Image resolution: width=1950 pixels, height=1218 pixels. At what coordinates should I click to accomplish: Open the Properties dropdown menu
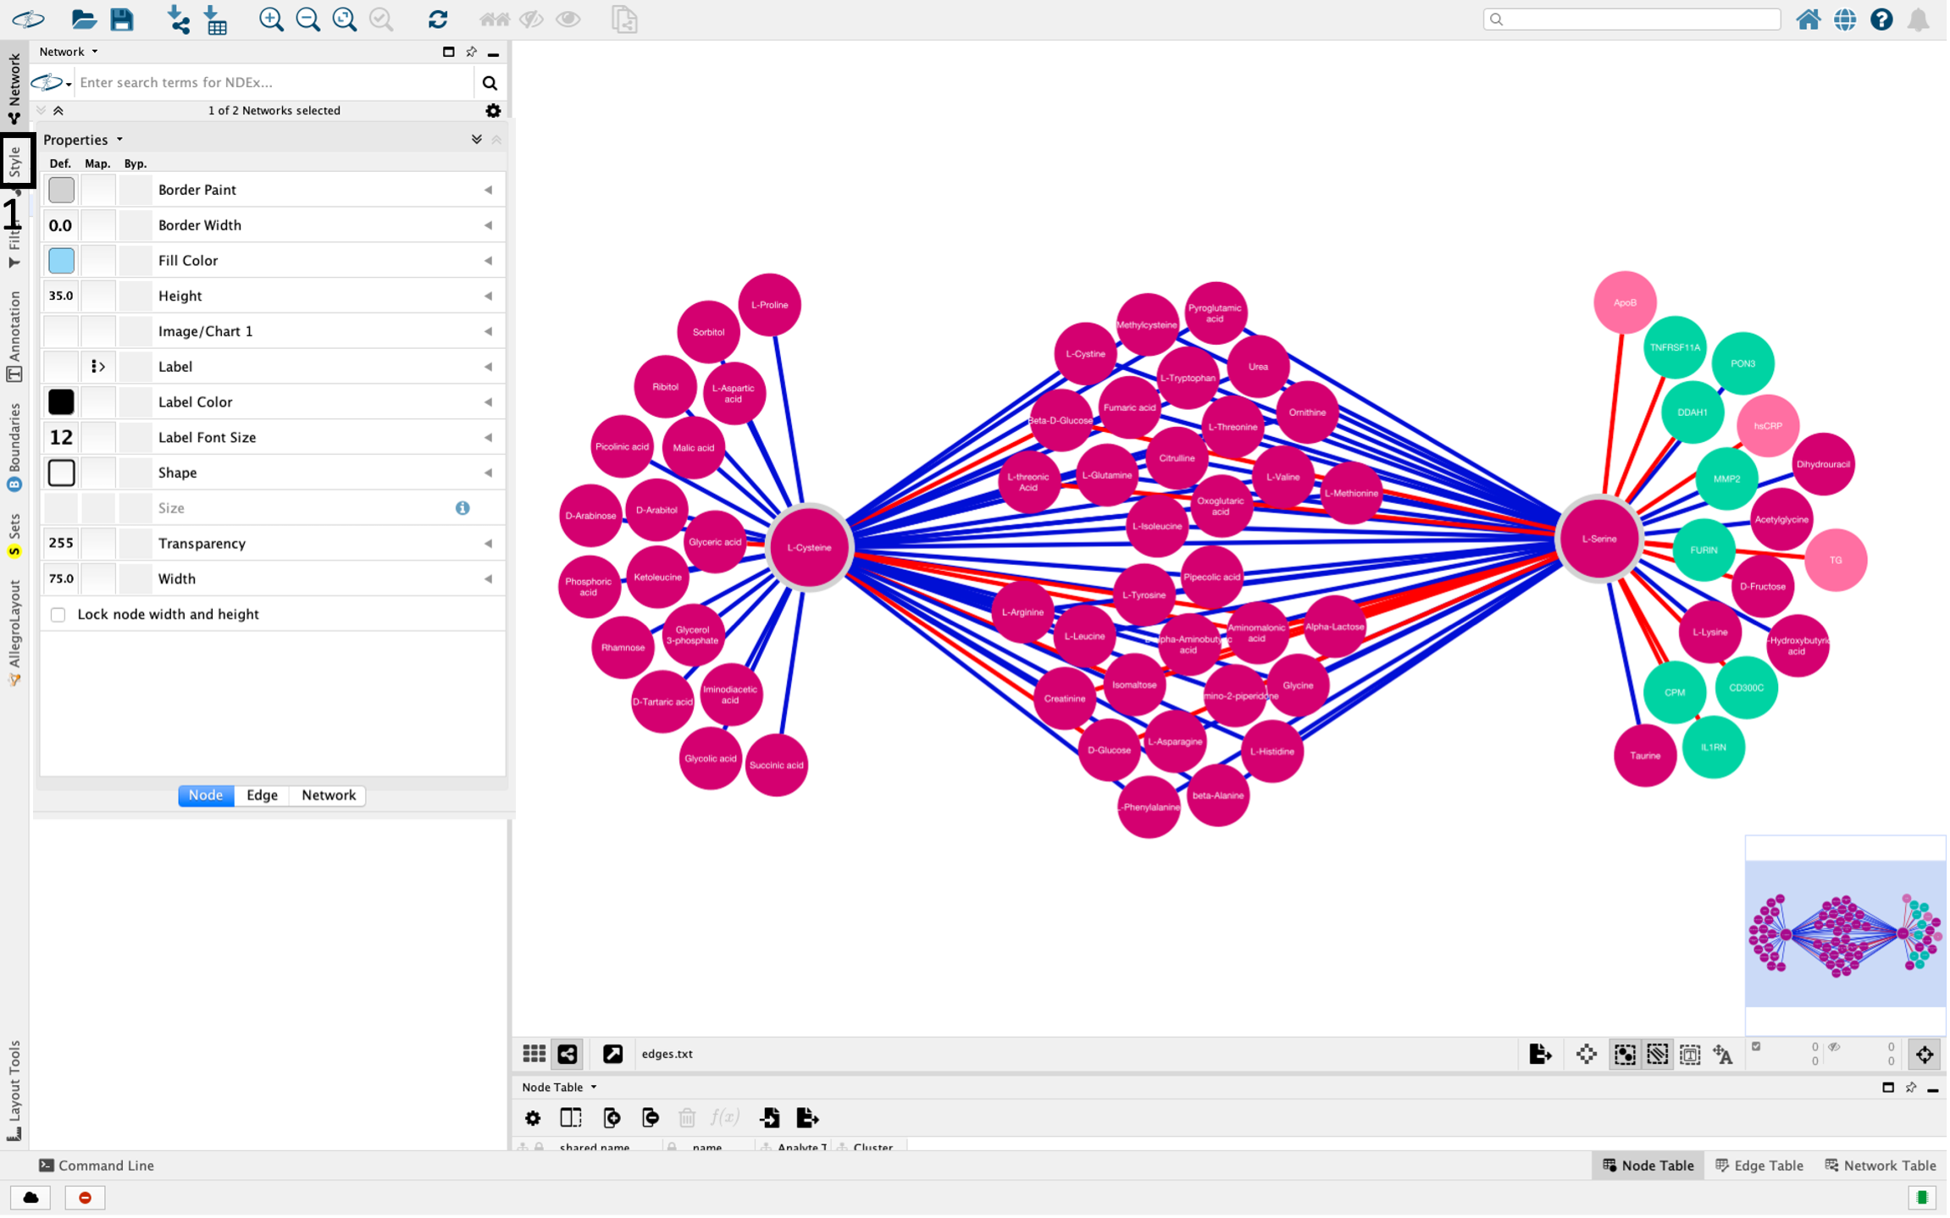tap(83, 140)
